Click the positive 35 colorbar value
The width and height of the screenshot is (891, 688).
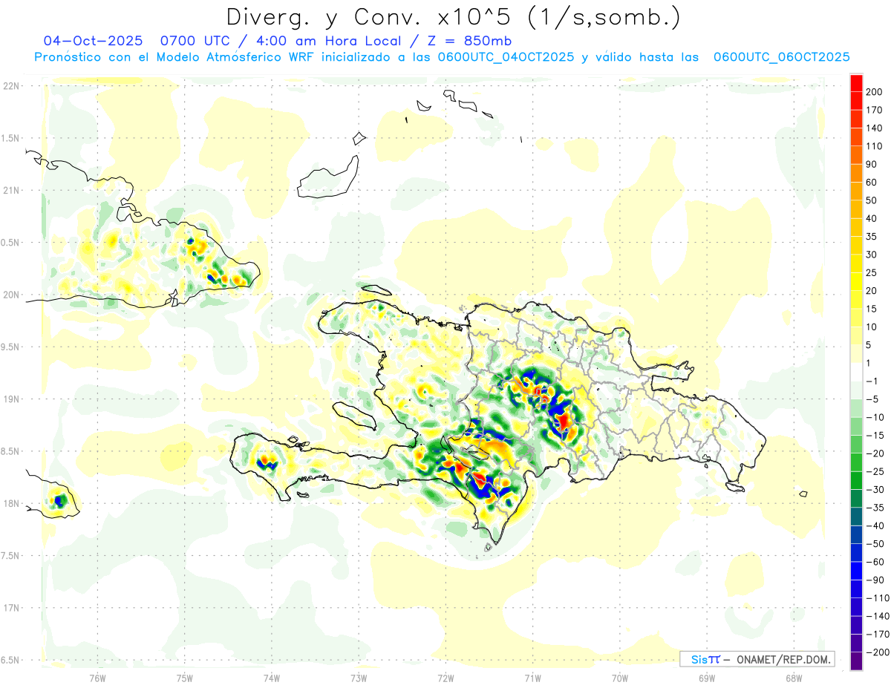pyautogui.click(x=873, y=237)
